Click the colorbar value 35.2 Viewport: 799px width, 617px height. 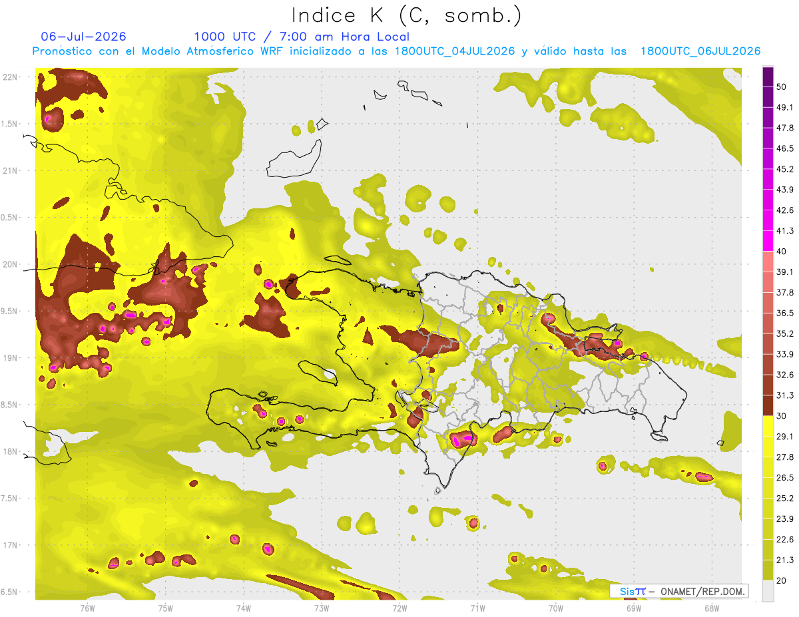point(785,333)
